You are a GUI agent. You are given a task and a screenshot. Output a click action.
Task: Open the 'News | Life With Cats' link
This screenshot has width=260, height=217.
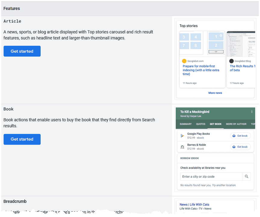click(194, 205)
